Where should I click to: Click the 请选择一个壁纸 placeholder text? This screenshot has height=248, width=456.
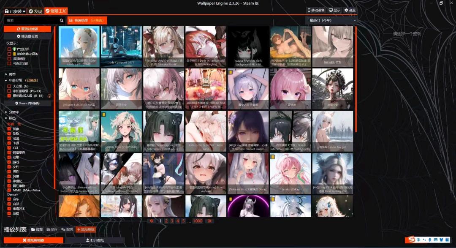pos(407,34)
